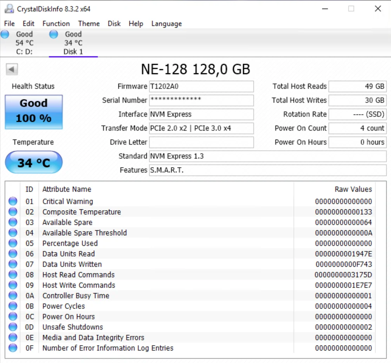
Task: Open the Language menu
Action: pyautogui.click(x=166, y=24)
